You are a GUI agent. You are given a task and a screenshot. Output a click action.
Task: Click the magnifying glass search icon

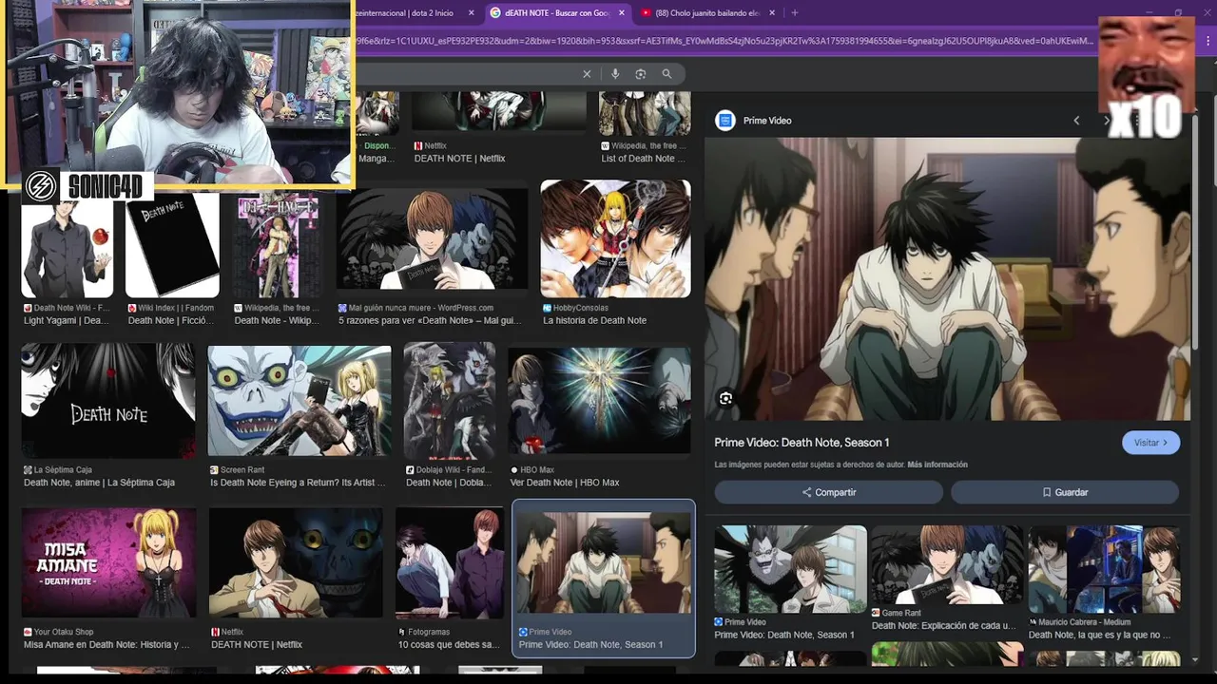click(x=666, y=74)
